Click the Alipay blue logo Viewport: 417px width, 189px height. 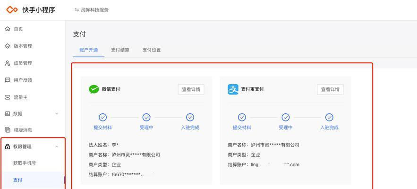[233, 89]
